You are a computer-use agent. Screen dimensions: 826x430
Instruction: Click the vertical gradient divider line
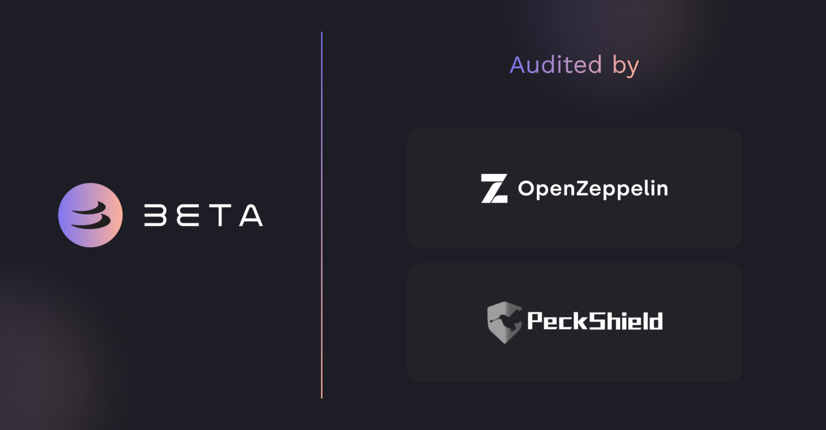click(322, 215)
